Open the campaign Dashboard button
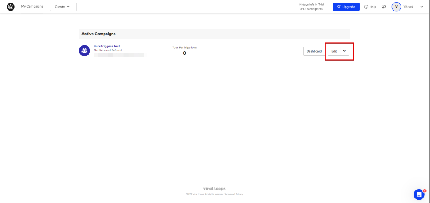430x203 pixels. (314, 51)
